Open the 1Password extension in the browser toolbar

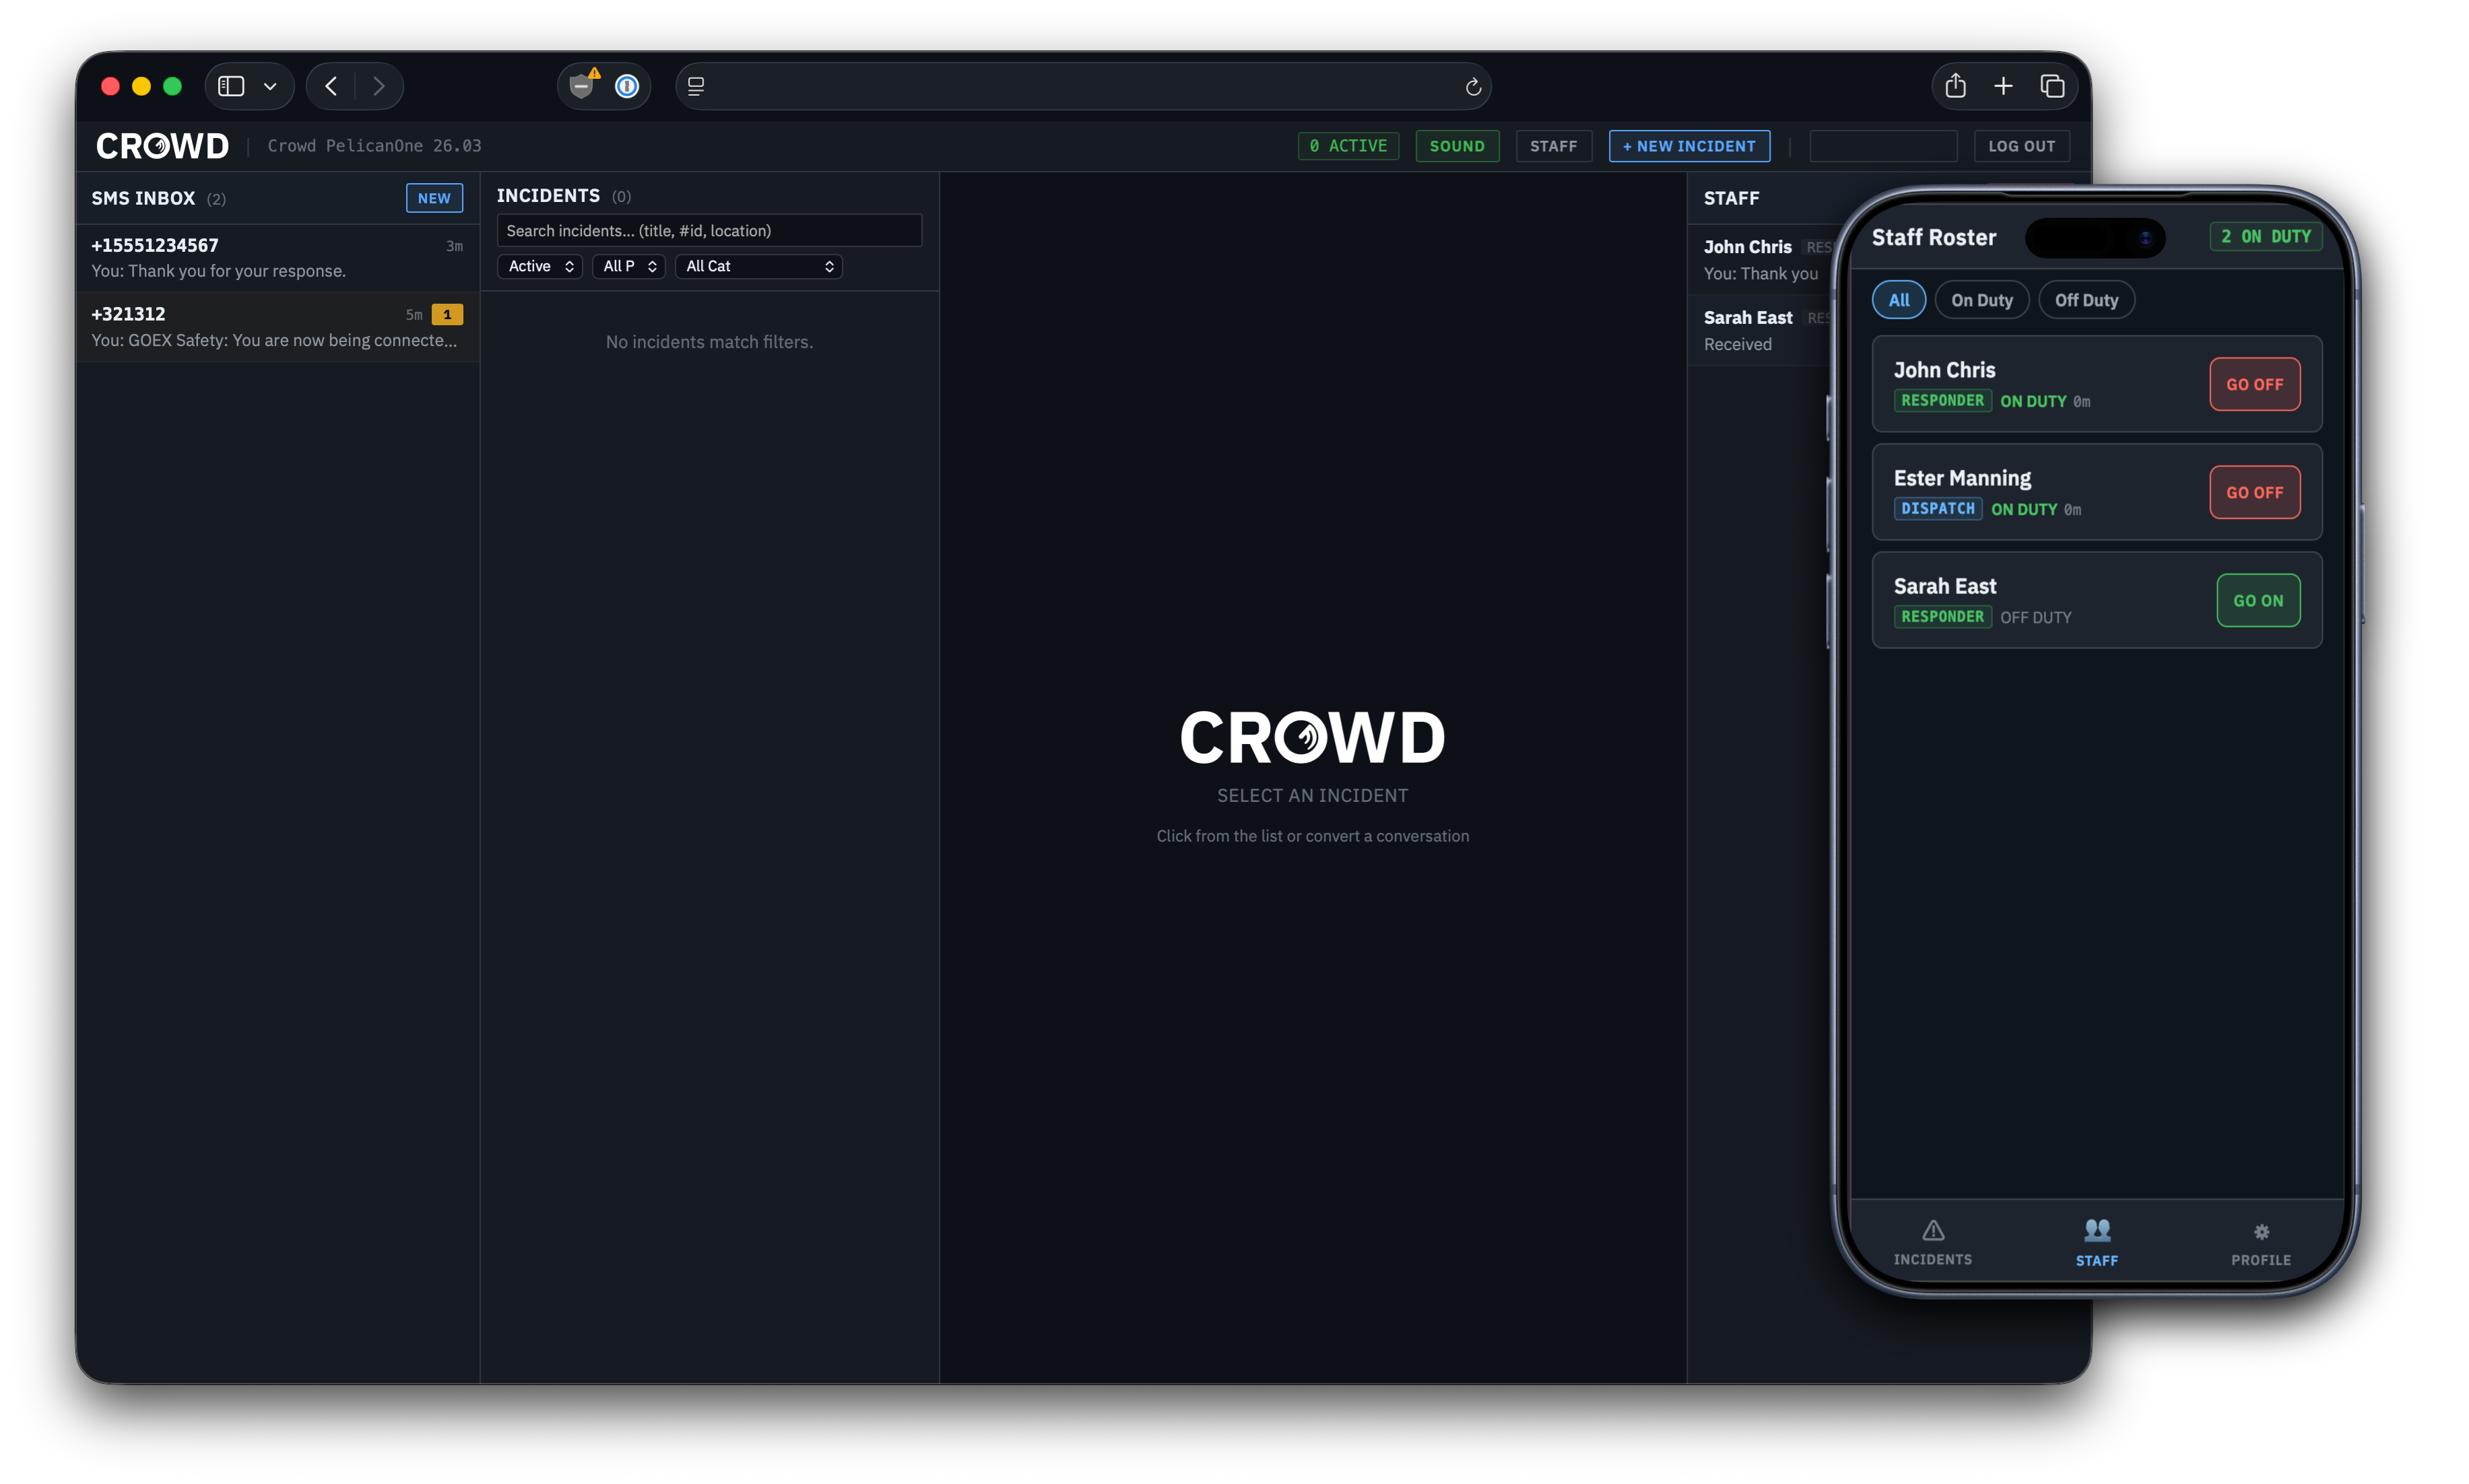coord(627,86)
